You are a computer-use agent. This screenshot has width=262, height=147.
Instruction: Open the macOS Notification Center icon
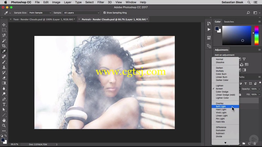[x=255, y=2]
